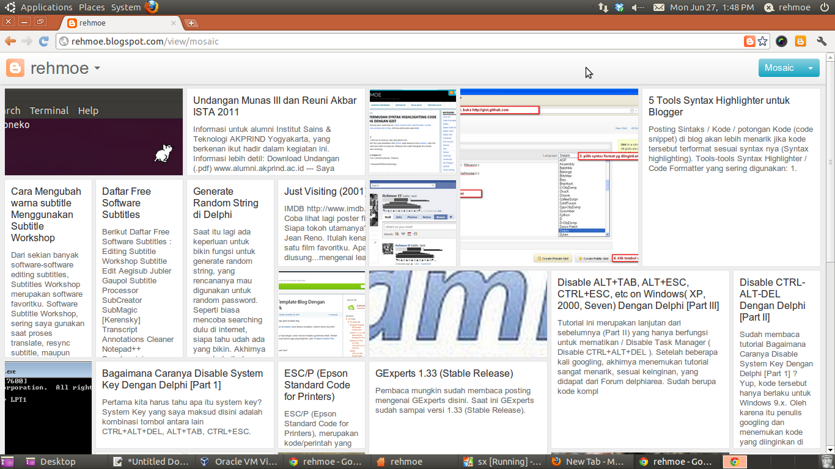Expand the rehmoe blog title dropdown
This screenshot has height=469, width=835.
pyautogui.click(x=97, y=68)
